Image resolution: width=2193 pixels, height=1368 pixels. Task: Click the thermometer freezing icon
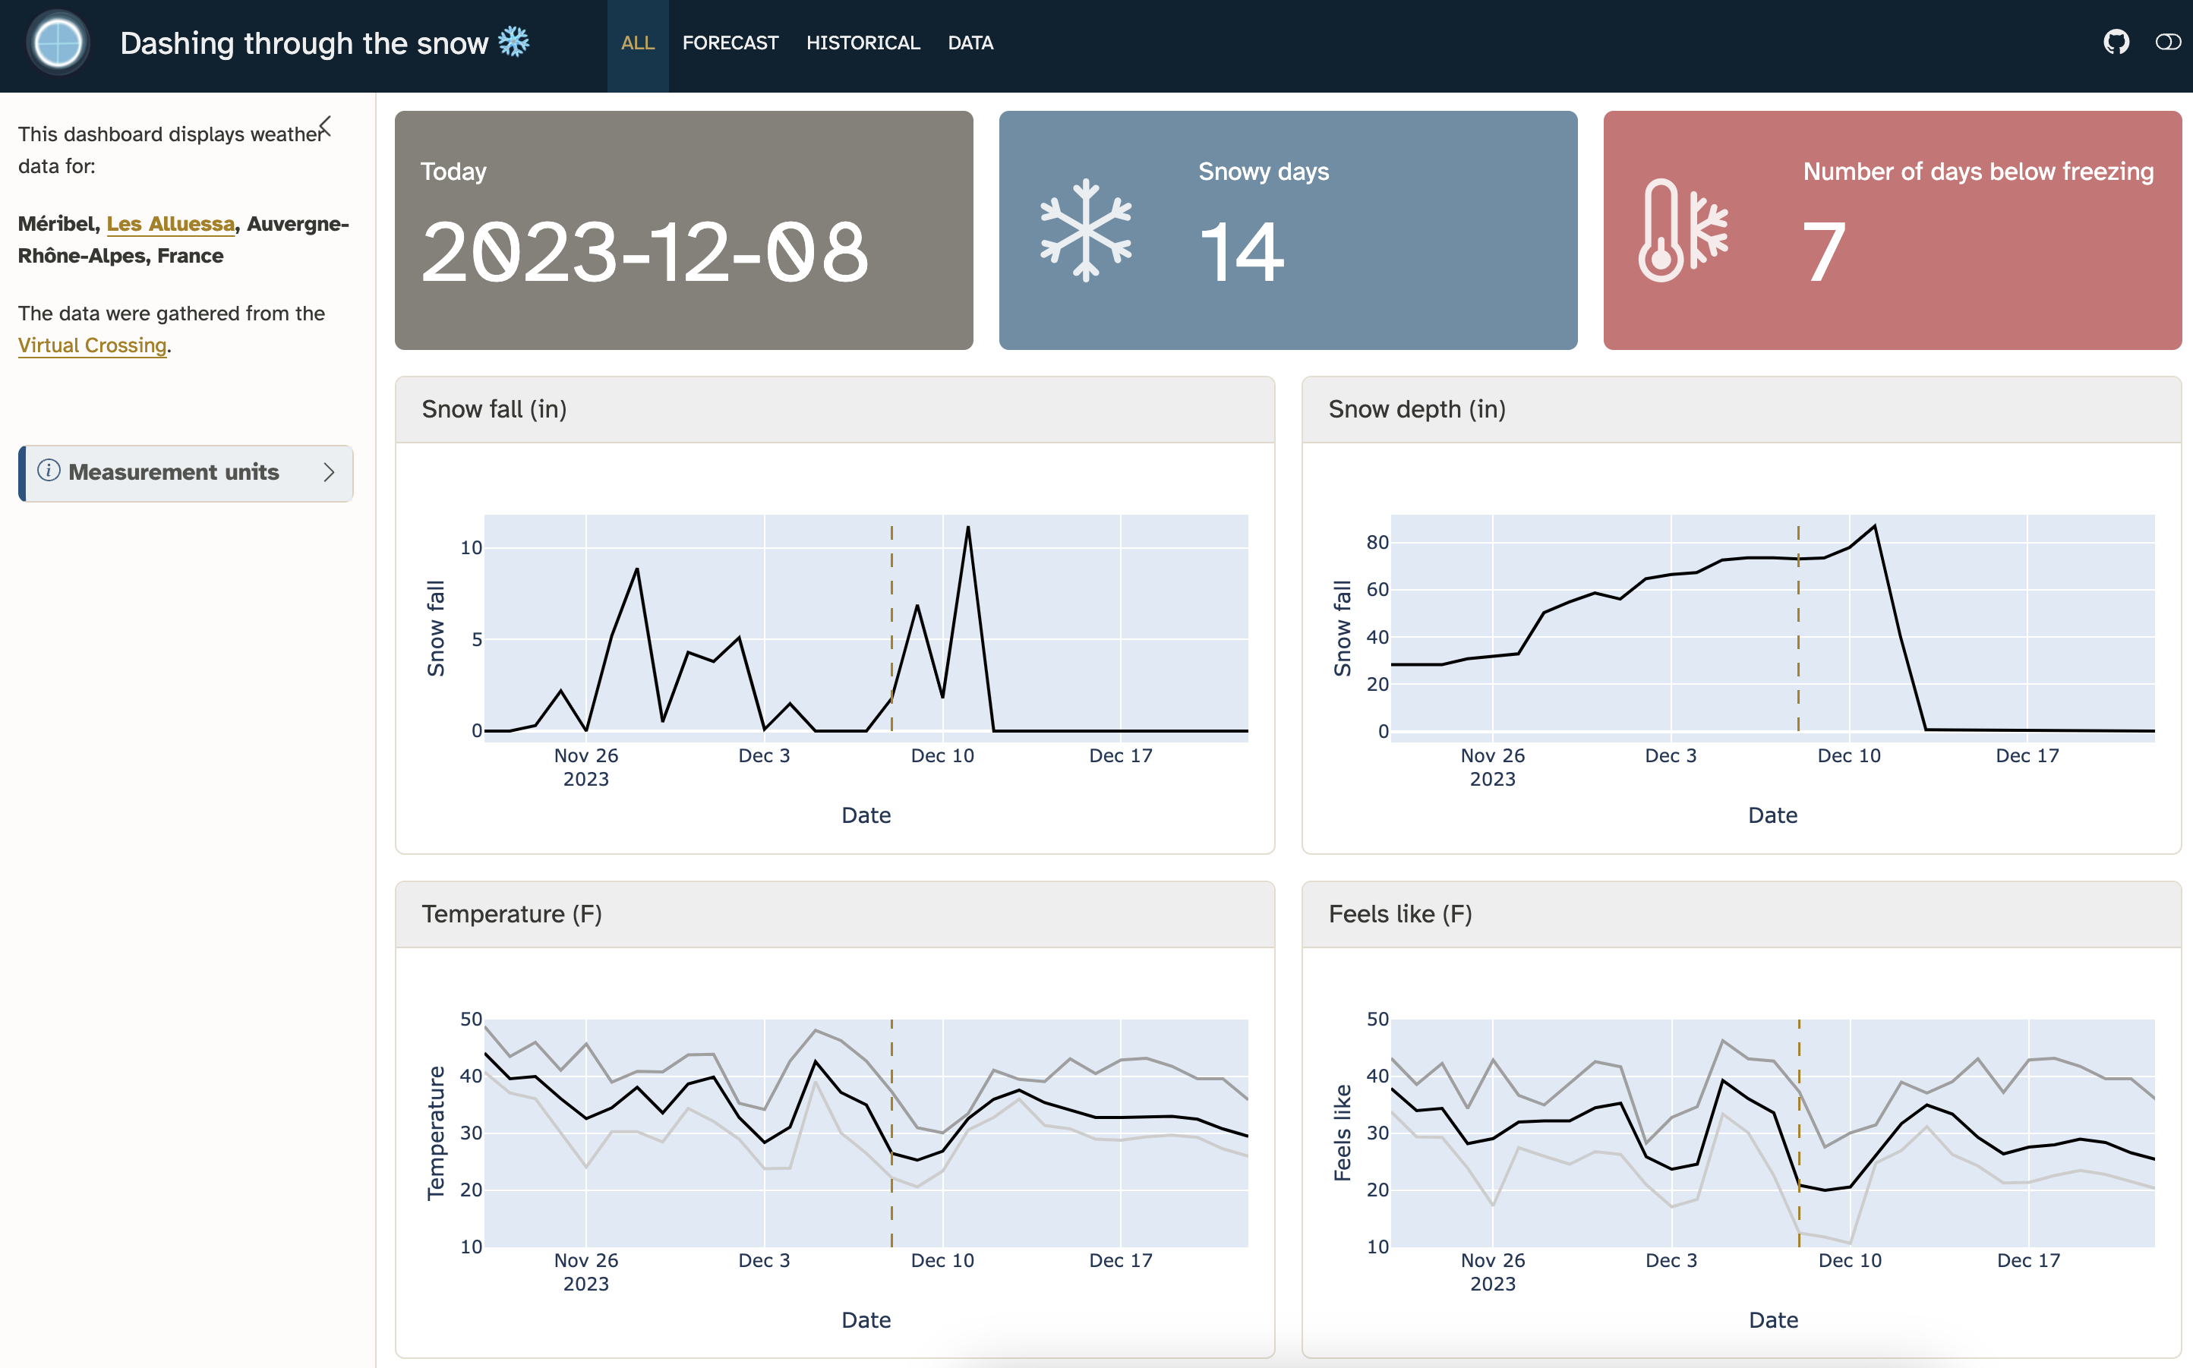pos(1683,230)
